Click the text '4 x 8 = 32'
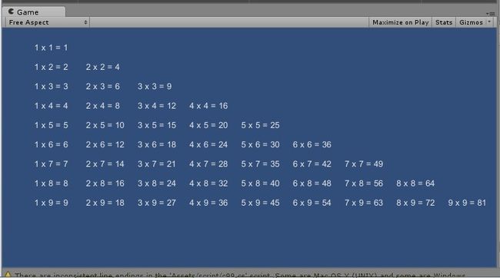The width and height of the screenshot is (500, 278). point(208,184)
